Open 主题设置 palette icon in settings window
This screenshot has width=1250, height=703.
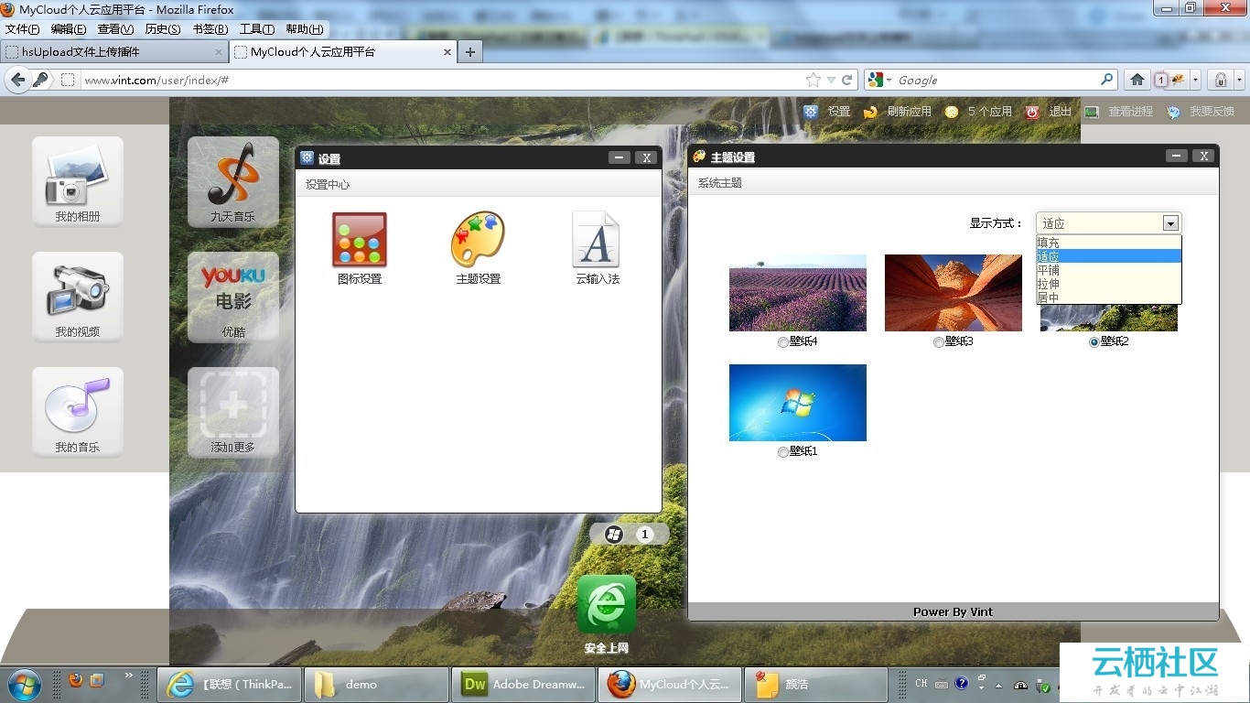pyautogui.click(x=478, y=240)
